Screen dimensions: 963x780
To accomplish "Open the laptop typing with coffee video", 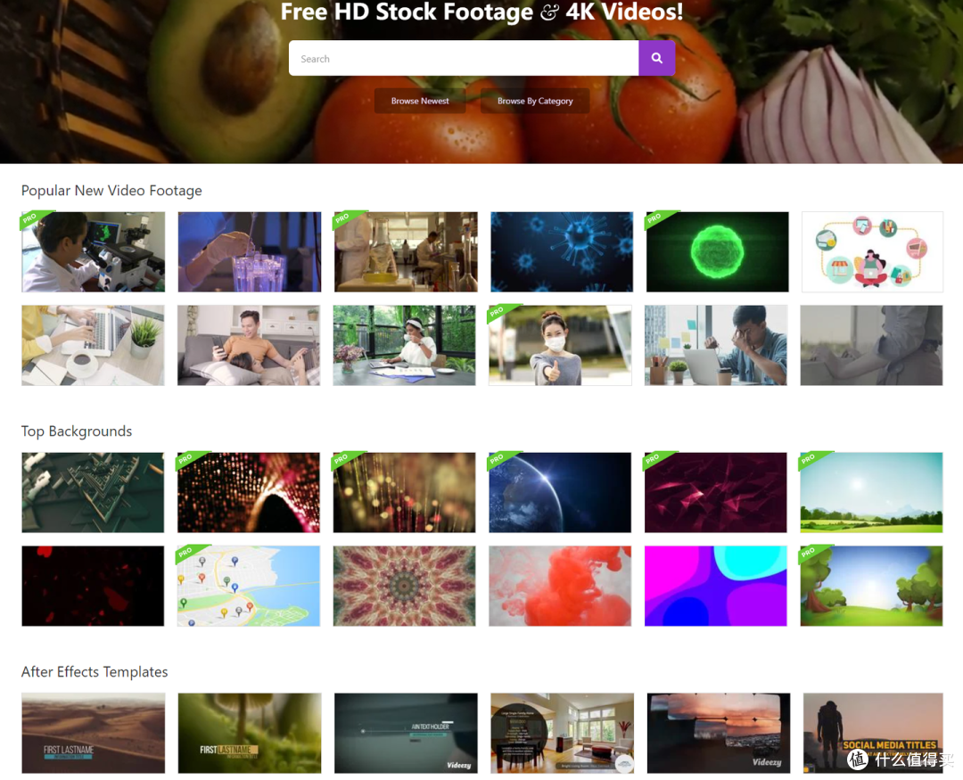I will coord(93,346).
